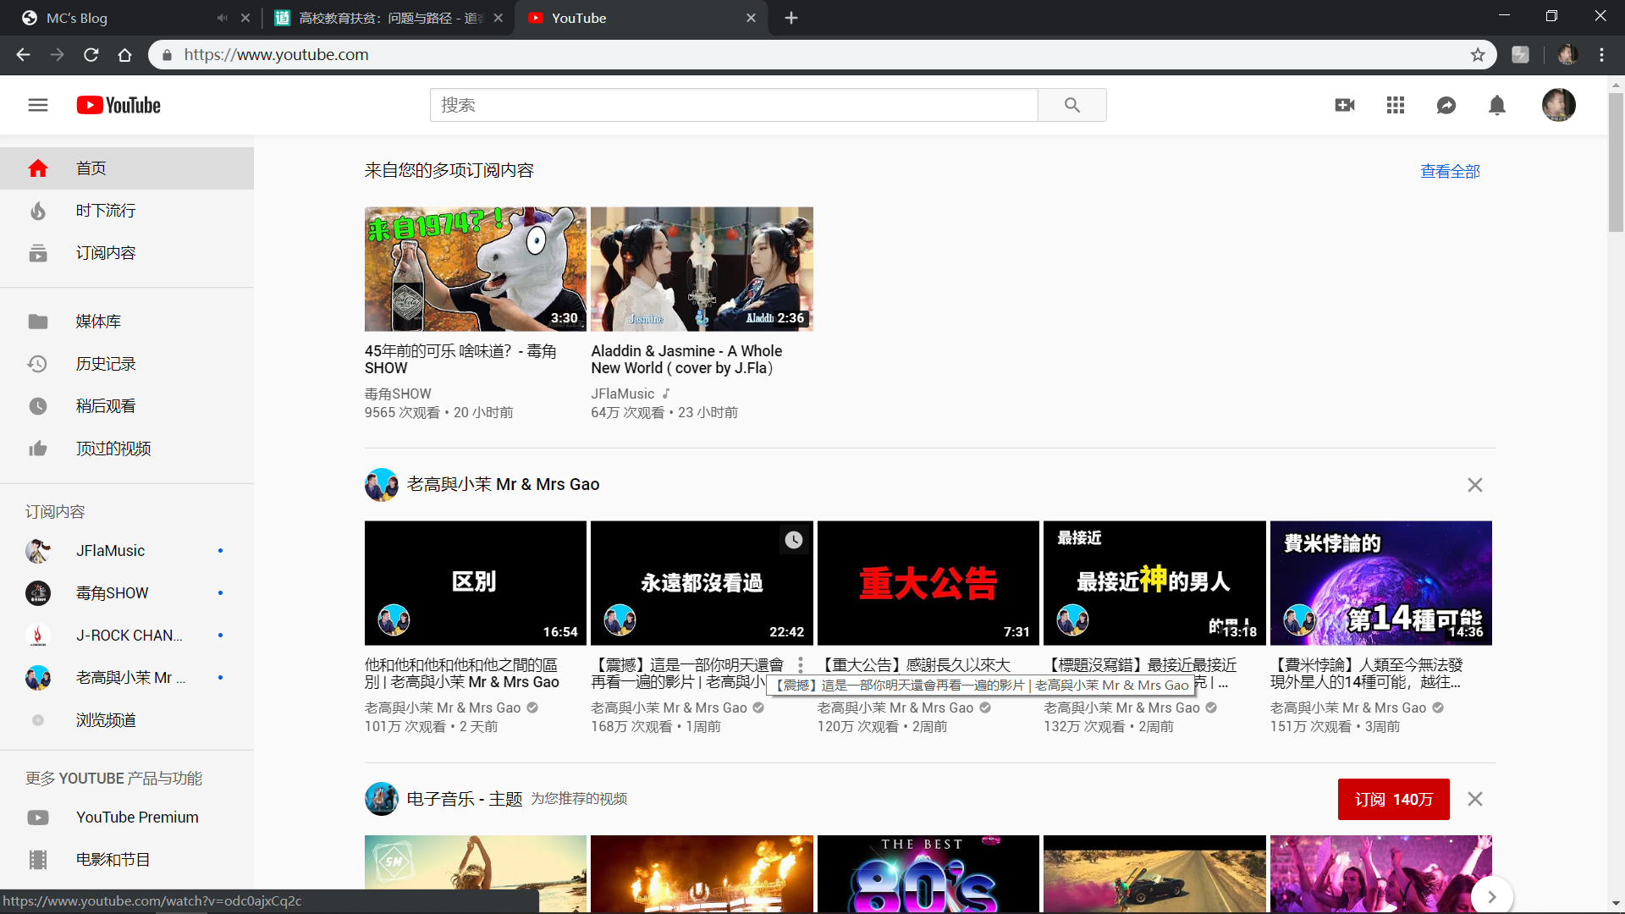
Task: Close the YouTube tab
Action: [751, 18]
